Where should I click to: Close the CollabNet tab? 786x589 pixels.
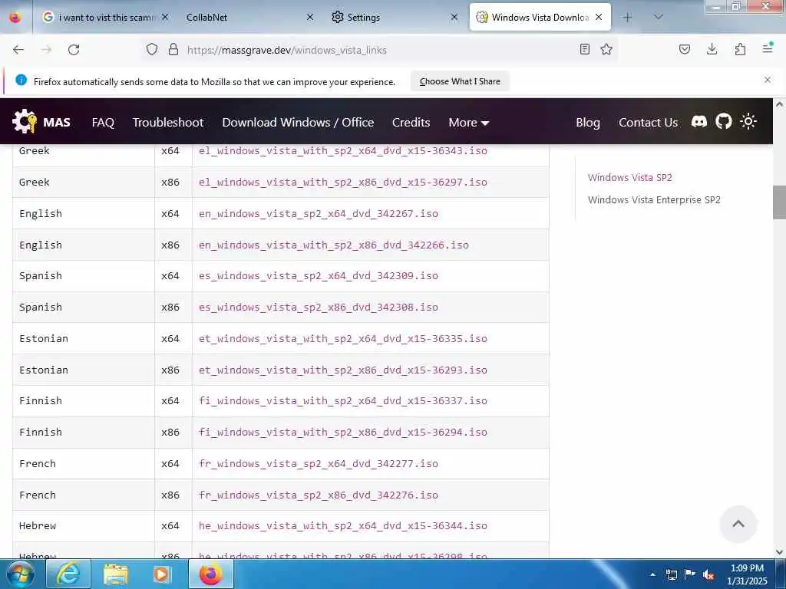pos(310,17)
